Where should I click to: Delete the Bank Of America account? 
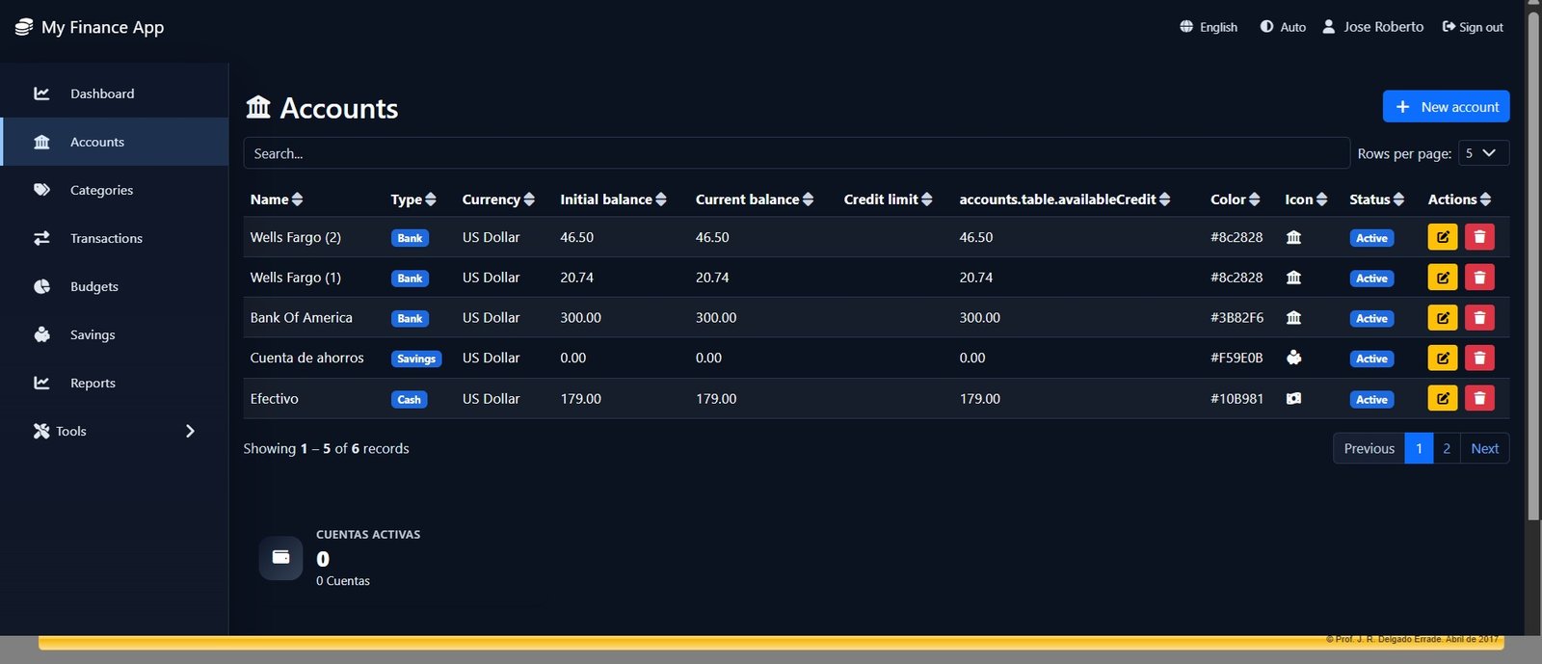point(1479,318)
